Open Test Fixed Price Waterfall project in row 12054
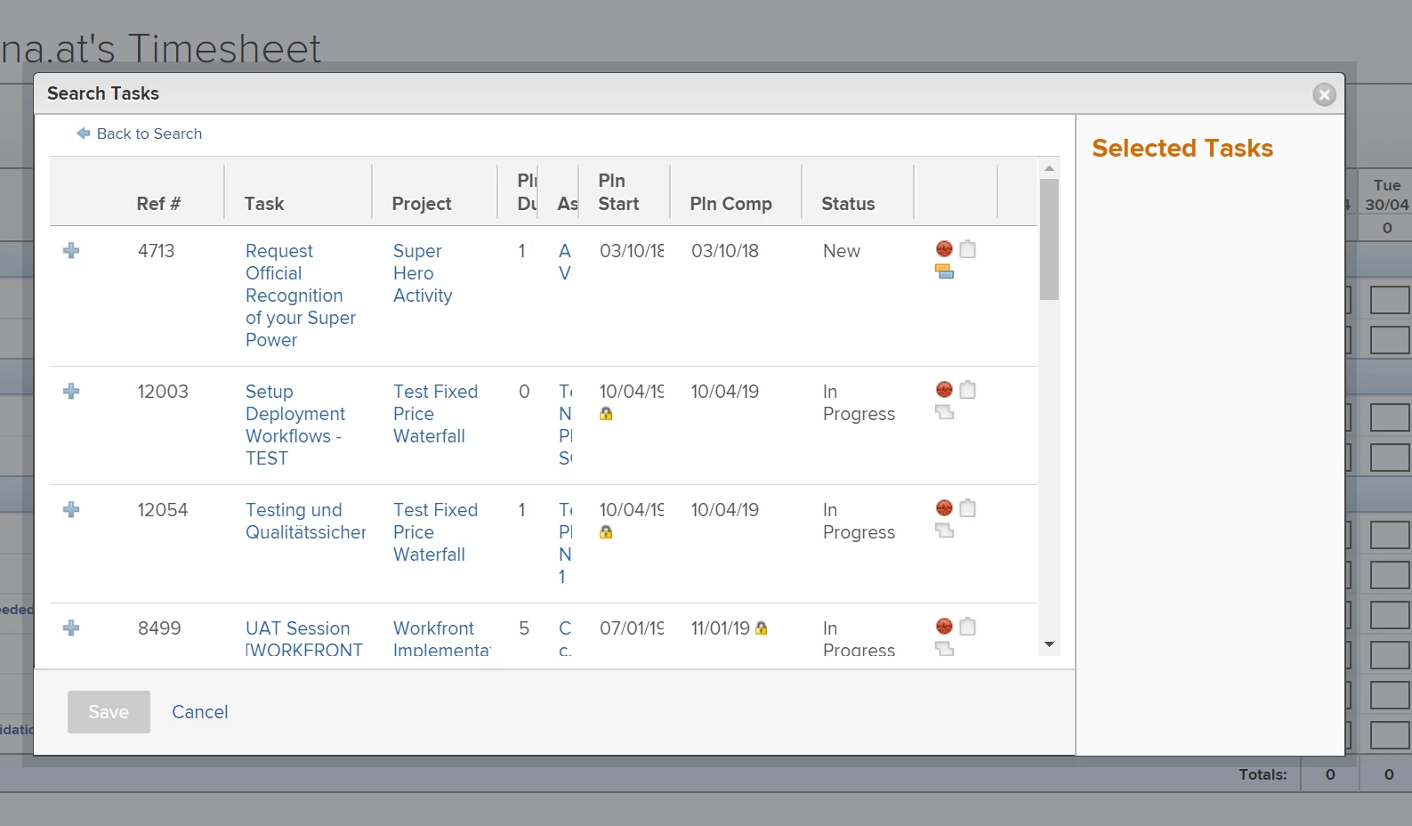The width and height of the screenshot is (1412, 826). click(x=436, y=532)
